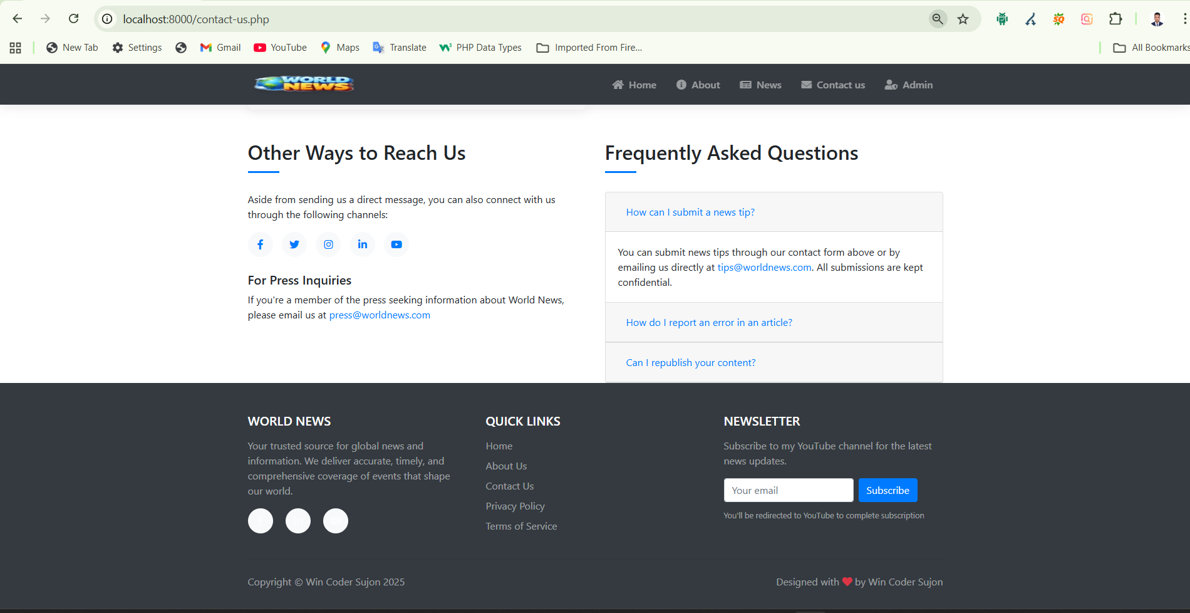1190x613 pixels.
Task: Reload the page in browser
Action: (x=74, y=19)
